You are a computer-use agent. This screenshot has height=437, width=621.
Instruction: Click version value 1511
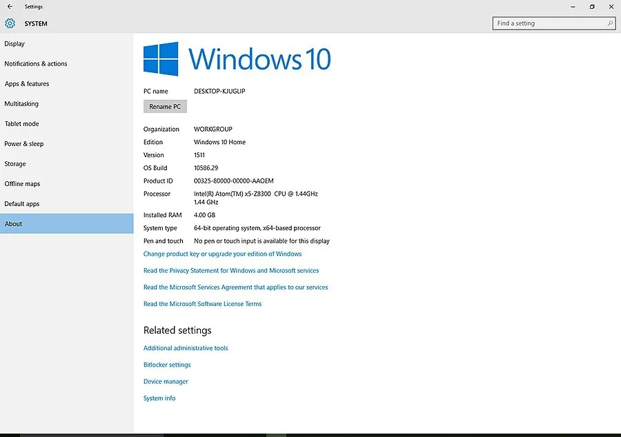click(199, 155)
